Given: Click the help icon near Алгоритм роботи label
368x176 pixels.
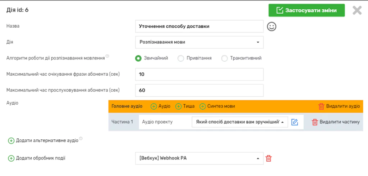Looking at the screenshot, I should point(107,56).
